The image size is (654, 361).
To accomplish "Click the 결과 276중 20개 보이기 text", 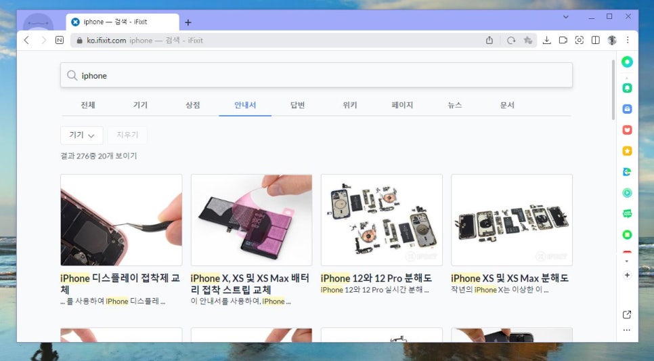I will pyautogui.click(x=99, y=156).
